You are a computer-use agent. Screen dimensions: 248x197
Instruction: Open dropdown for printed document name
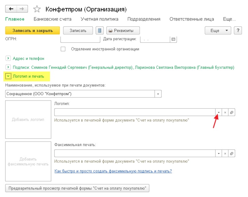coord(158,94)
